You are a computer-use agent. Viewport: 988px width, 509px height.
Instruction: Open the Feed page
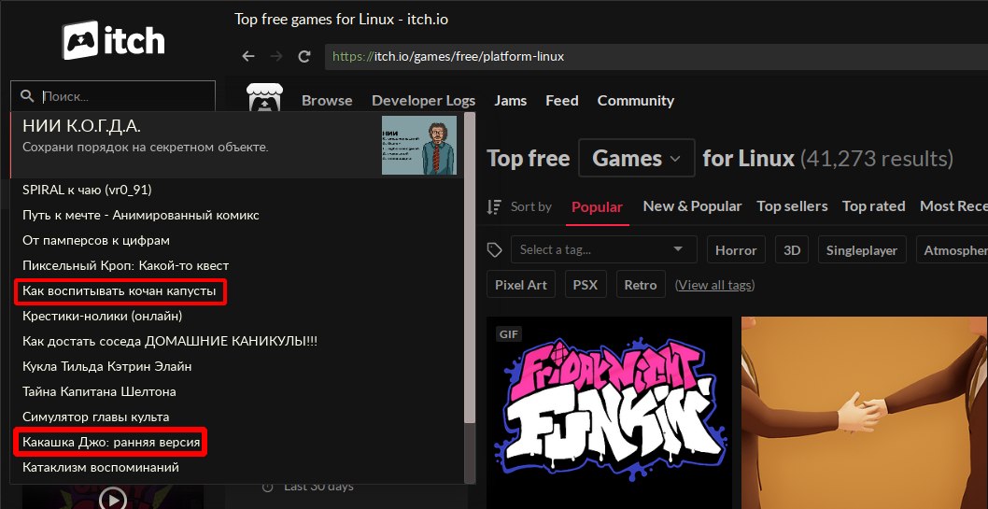[562, 101]
